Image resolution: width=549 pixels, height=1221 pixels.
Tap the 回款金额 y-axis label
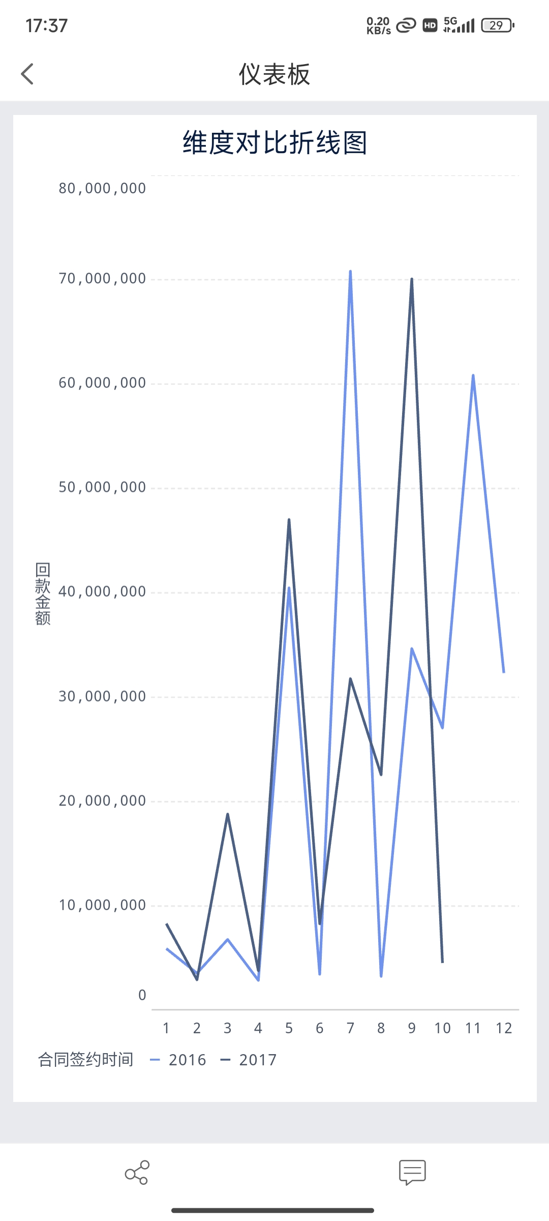click(x=43, y=593)
